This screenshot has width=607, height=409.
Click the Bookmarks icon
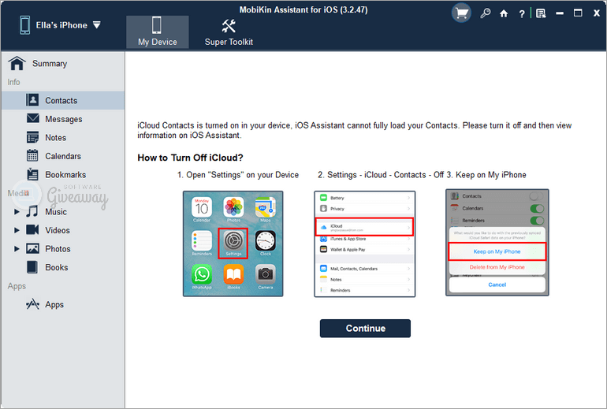tap(33, 174)
